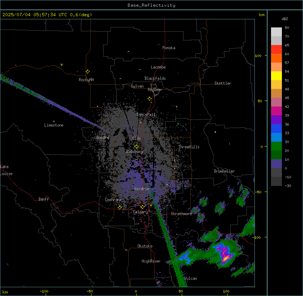Image resolution: width=303 pixels, height=296 pixels.
Task: Click the legend value -30
Action: pyautogui.click(x=288, y=186)
